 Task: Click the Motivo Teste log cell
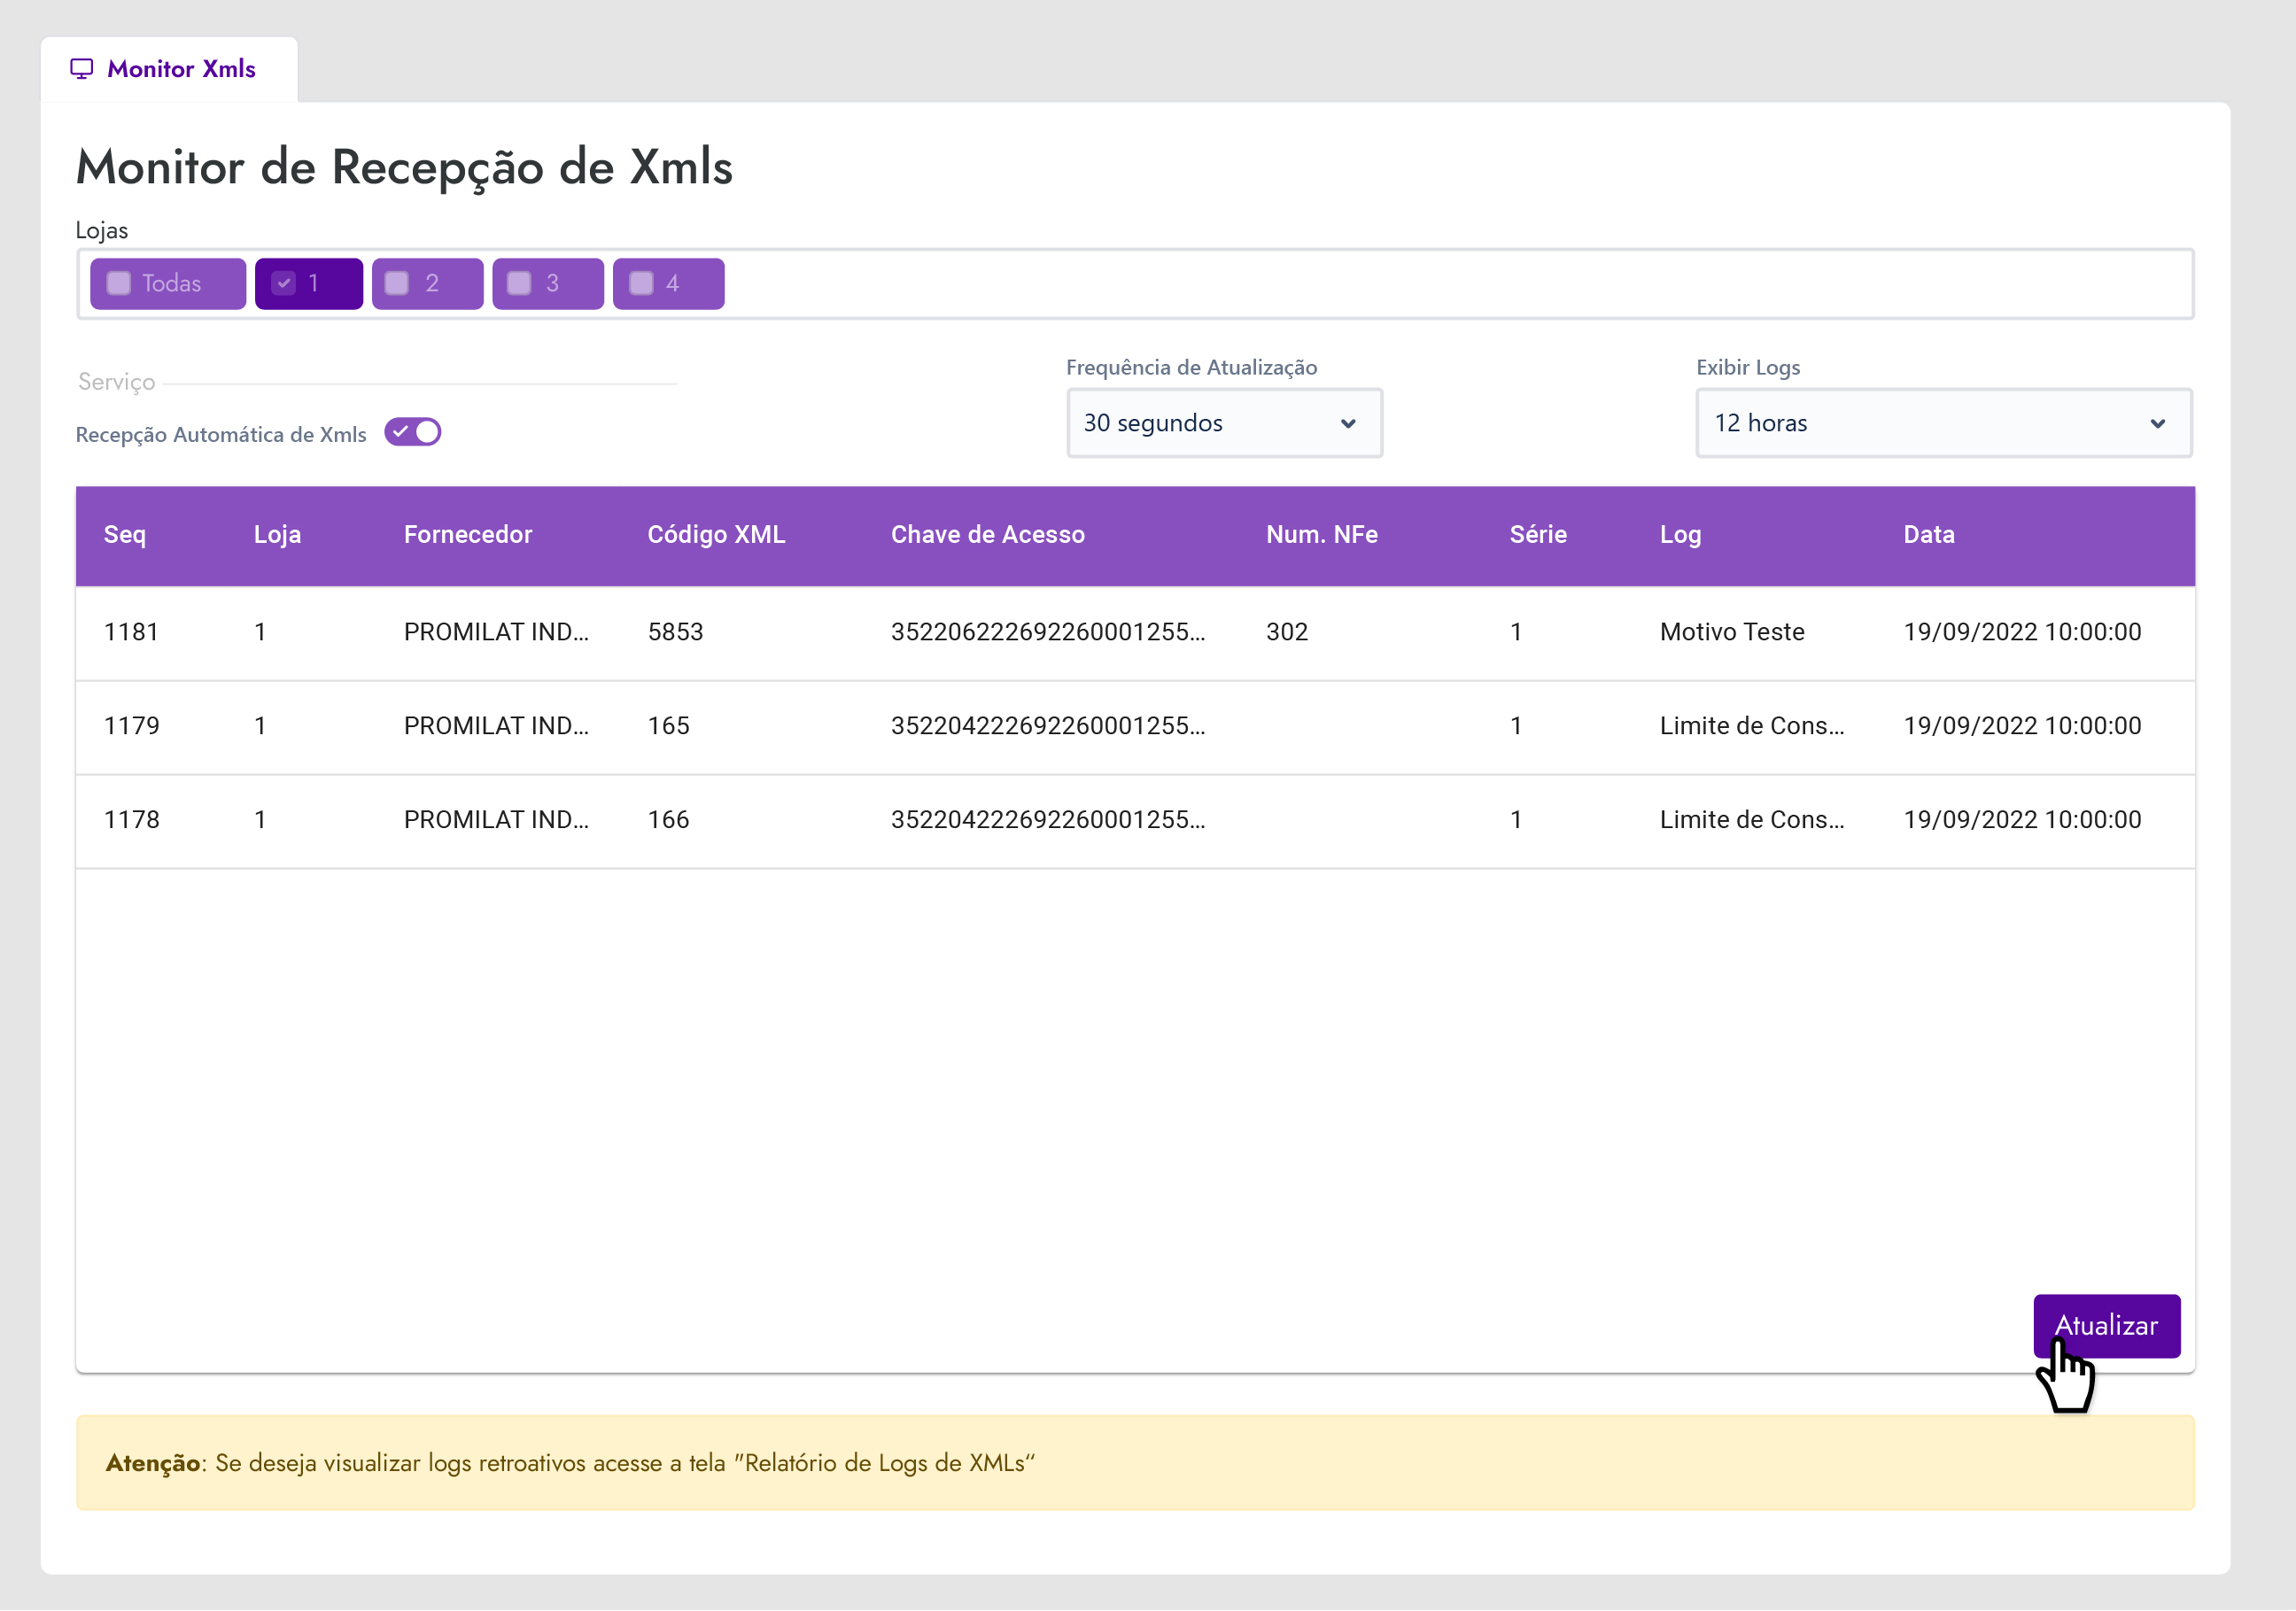[x=1731, y=632]
